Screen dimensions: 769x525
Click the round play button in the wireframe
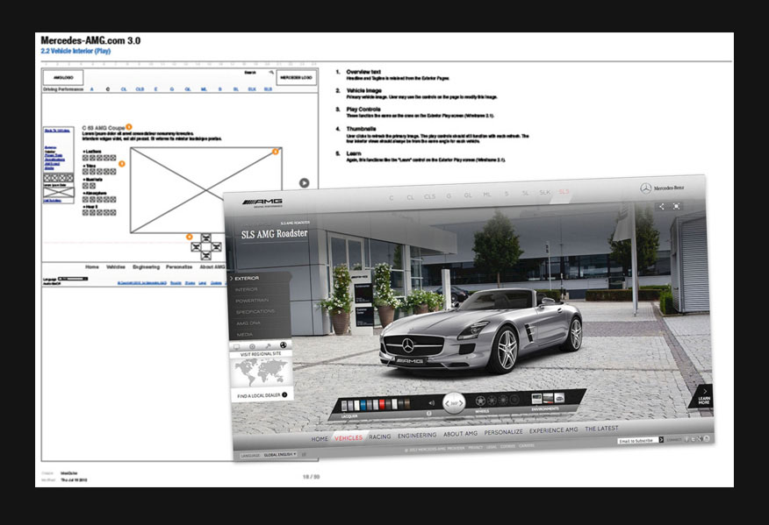click(304, 182)
